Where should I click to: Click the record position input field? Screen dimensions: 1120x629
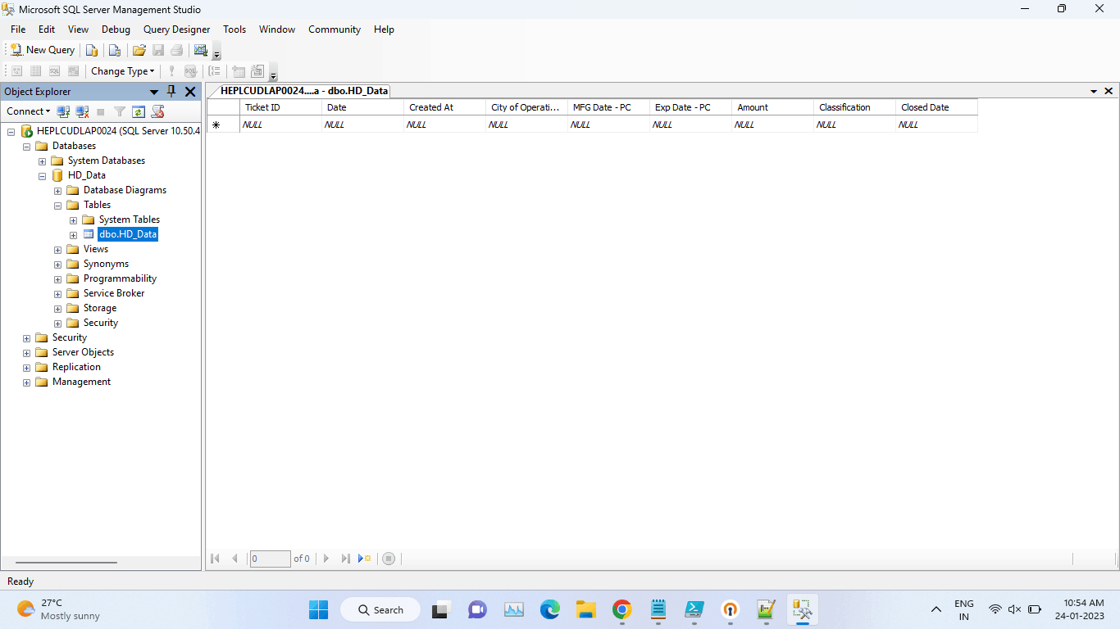(270, 559)
